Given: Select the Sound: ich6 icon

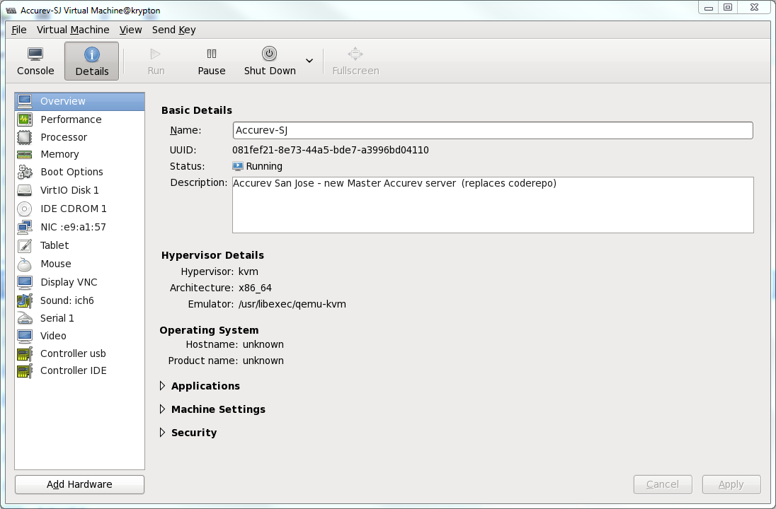Looking at the screenshot, I should (x=25, y=300).
